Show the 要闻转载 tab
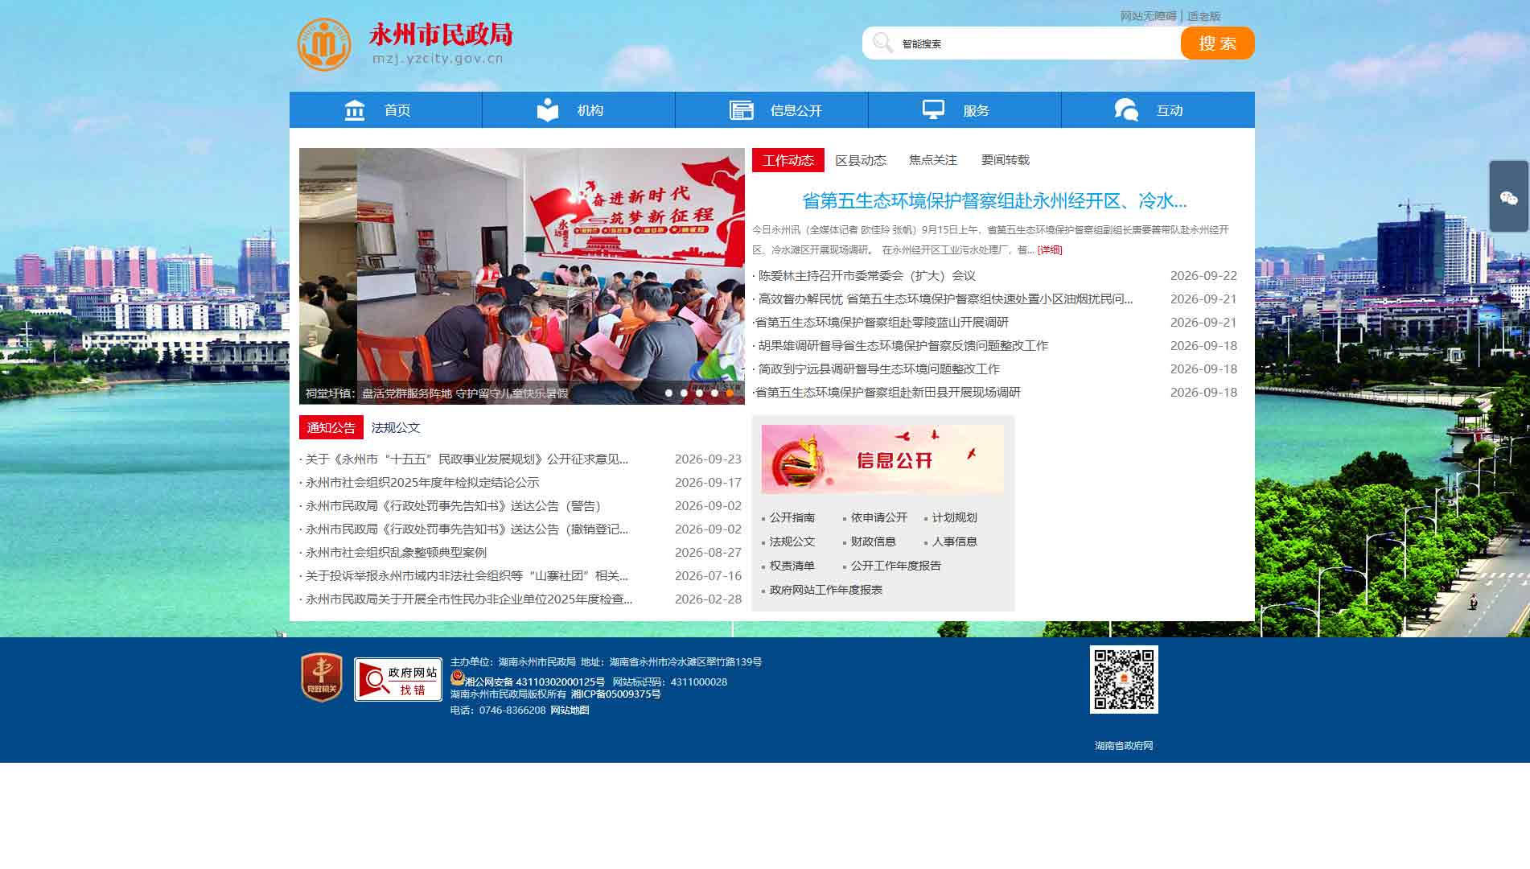 [1006, 160]
